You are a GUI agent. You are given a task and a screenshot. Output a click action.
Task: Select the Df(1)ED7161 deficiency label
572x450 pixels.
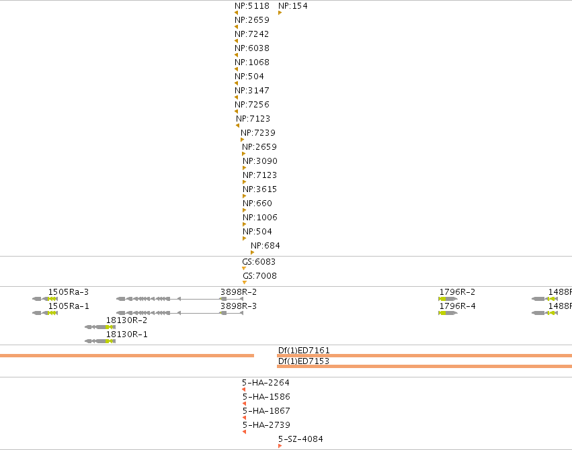(x=304, y=351)
